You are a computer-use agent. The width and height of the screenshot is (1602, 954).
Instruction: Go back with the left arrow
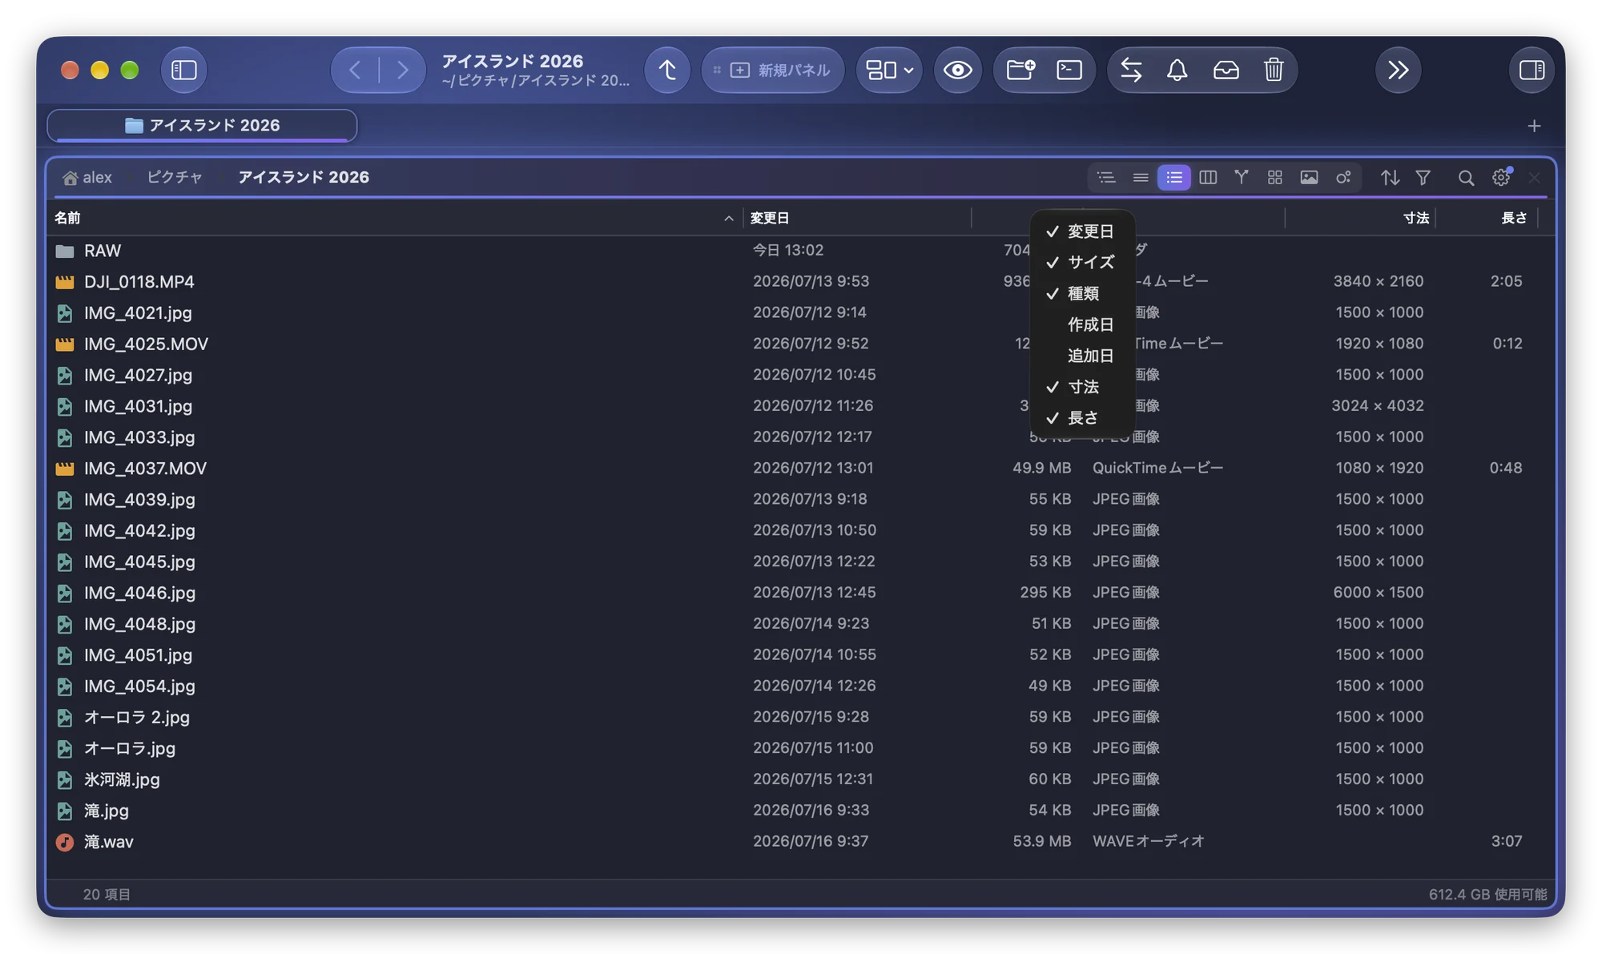(356, 70)
